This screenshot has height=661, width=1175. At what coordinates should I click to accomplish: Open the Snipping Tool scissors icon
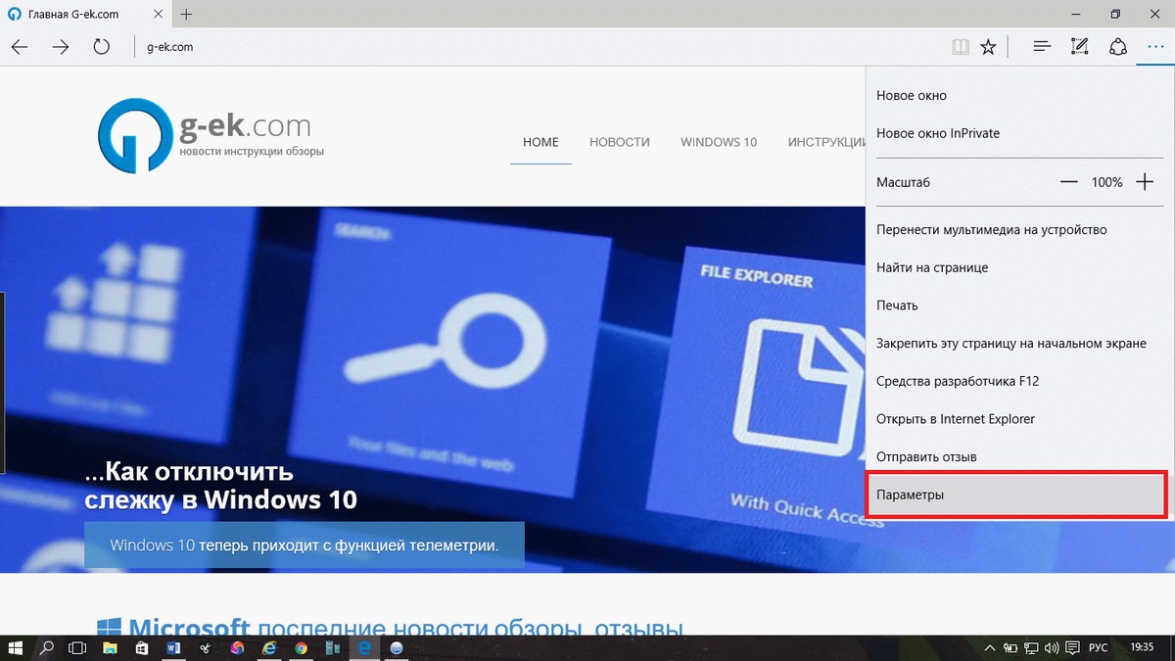click(x=205, y=647)
